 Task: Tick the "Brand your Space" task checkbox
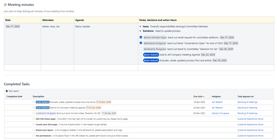34,130
